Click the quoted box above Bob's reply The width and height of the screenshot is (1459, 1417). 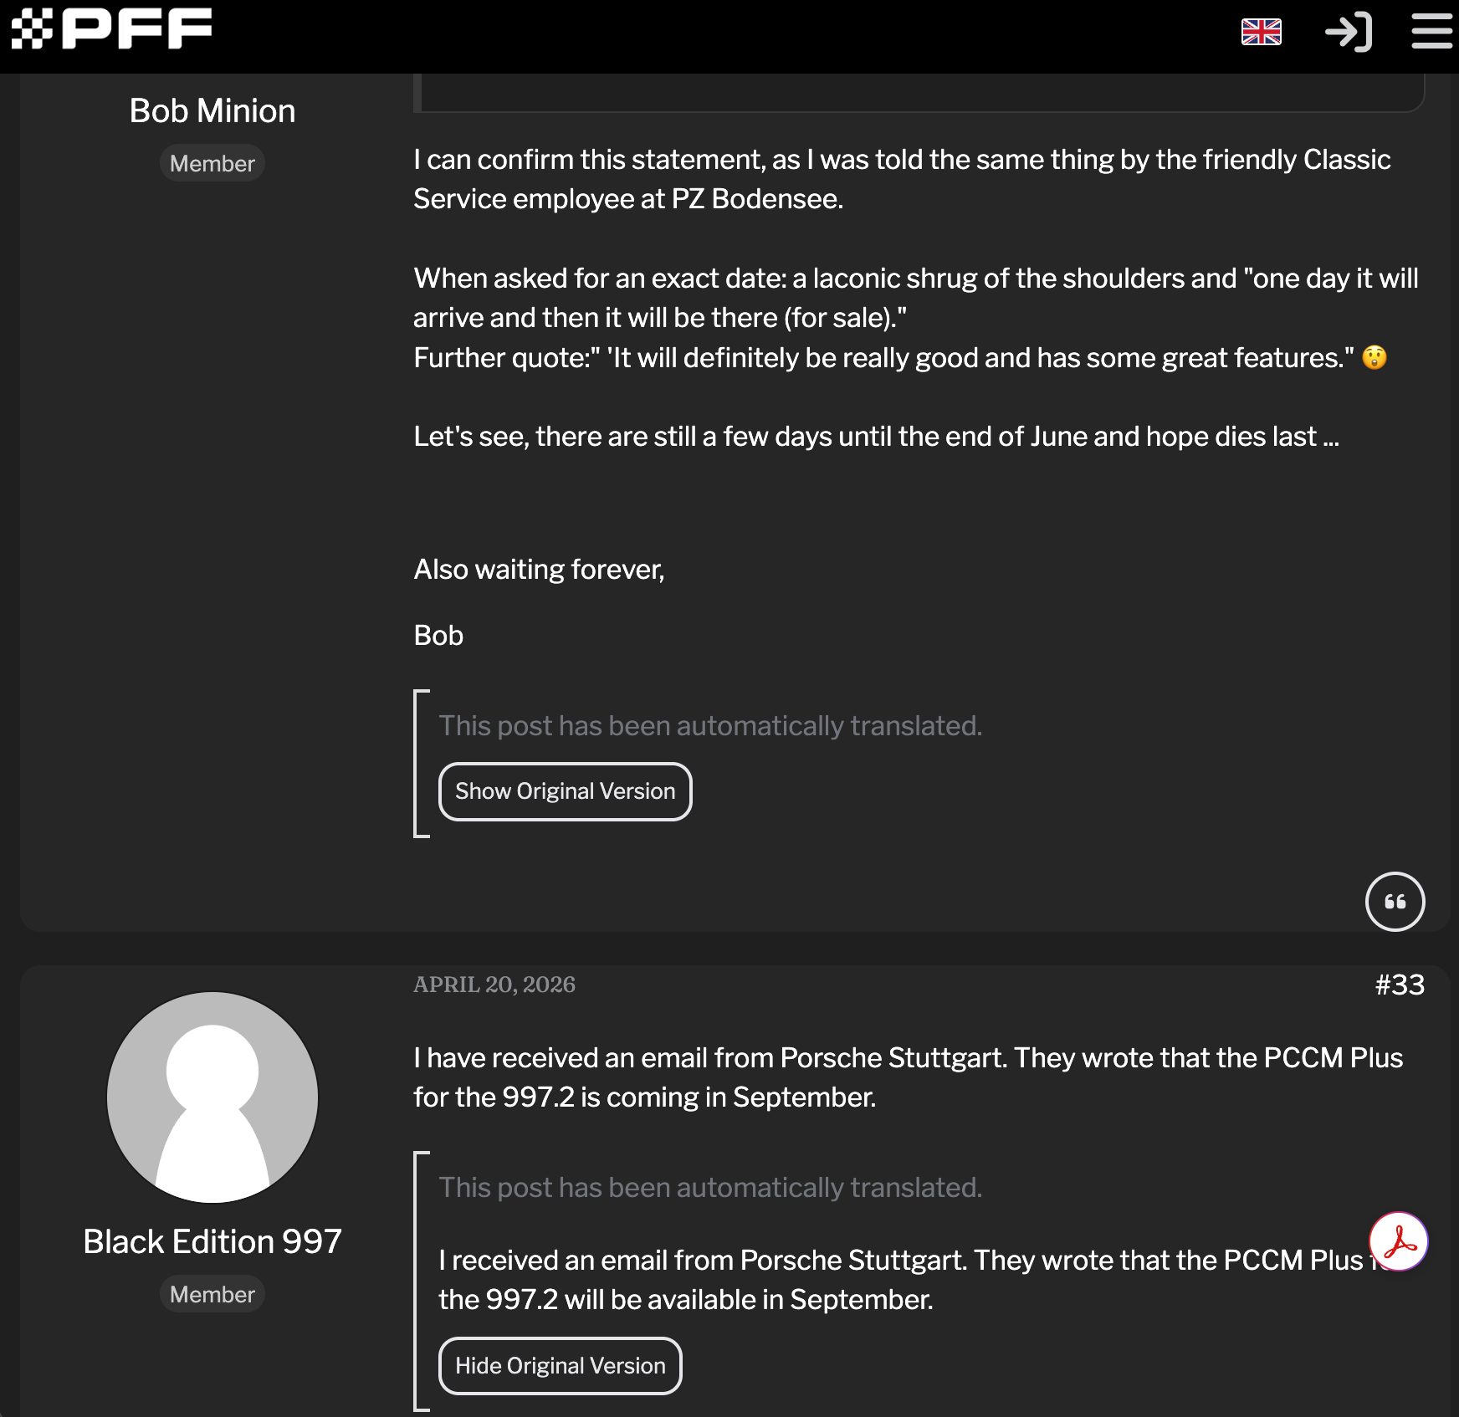pos(919,92)
